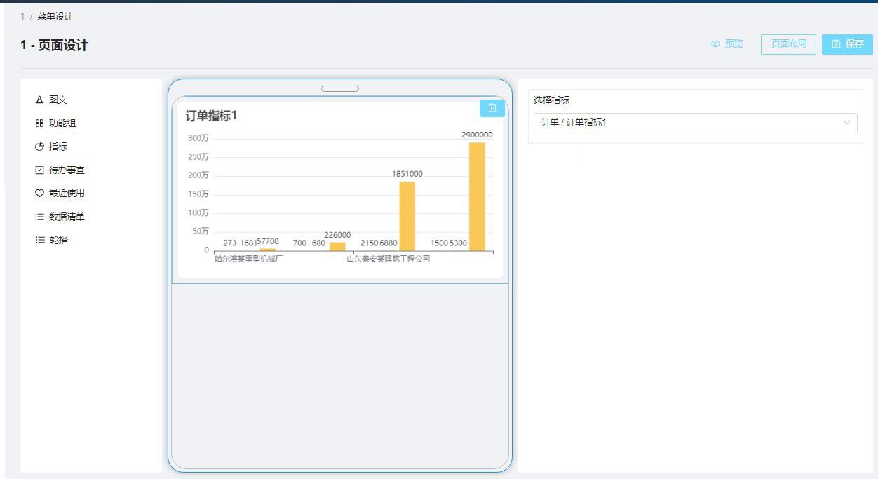The image size is (878, 479).
Task: Open the 预览 preview link
Action: 734,44
